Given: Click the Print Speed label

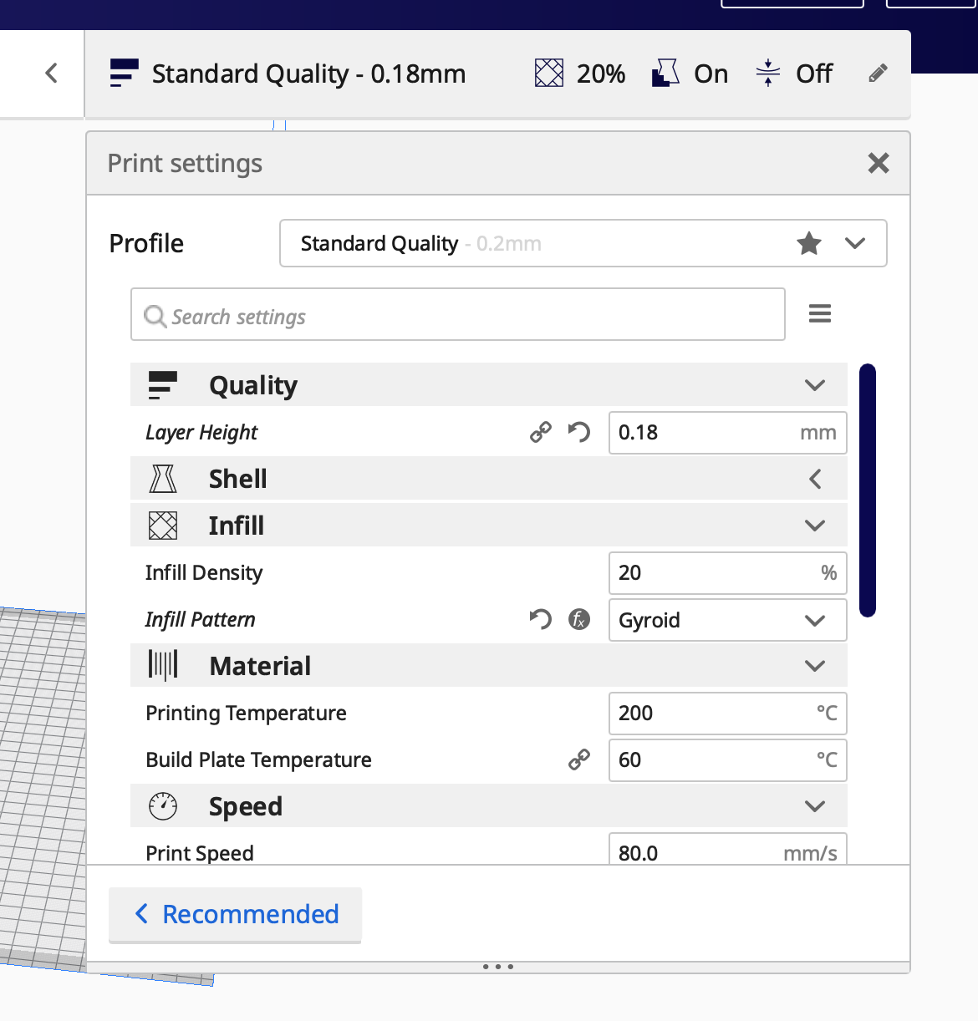Looking at the screenshot, I should coord(200,853).
